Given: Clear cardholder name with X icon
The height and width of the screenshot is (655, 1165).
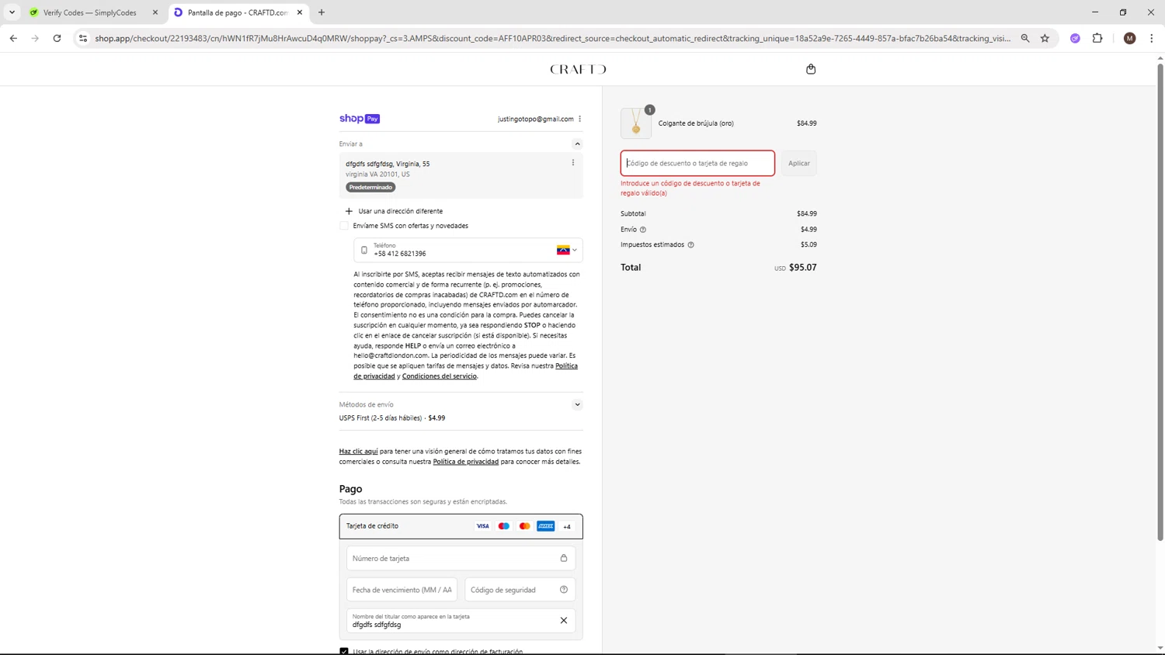Looking at the screenshot, I should point(564,620).
